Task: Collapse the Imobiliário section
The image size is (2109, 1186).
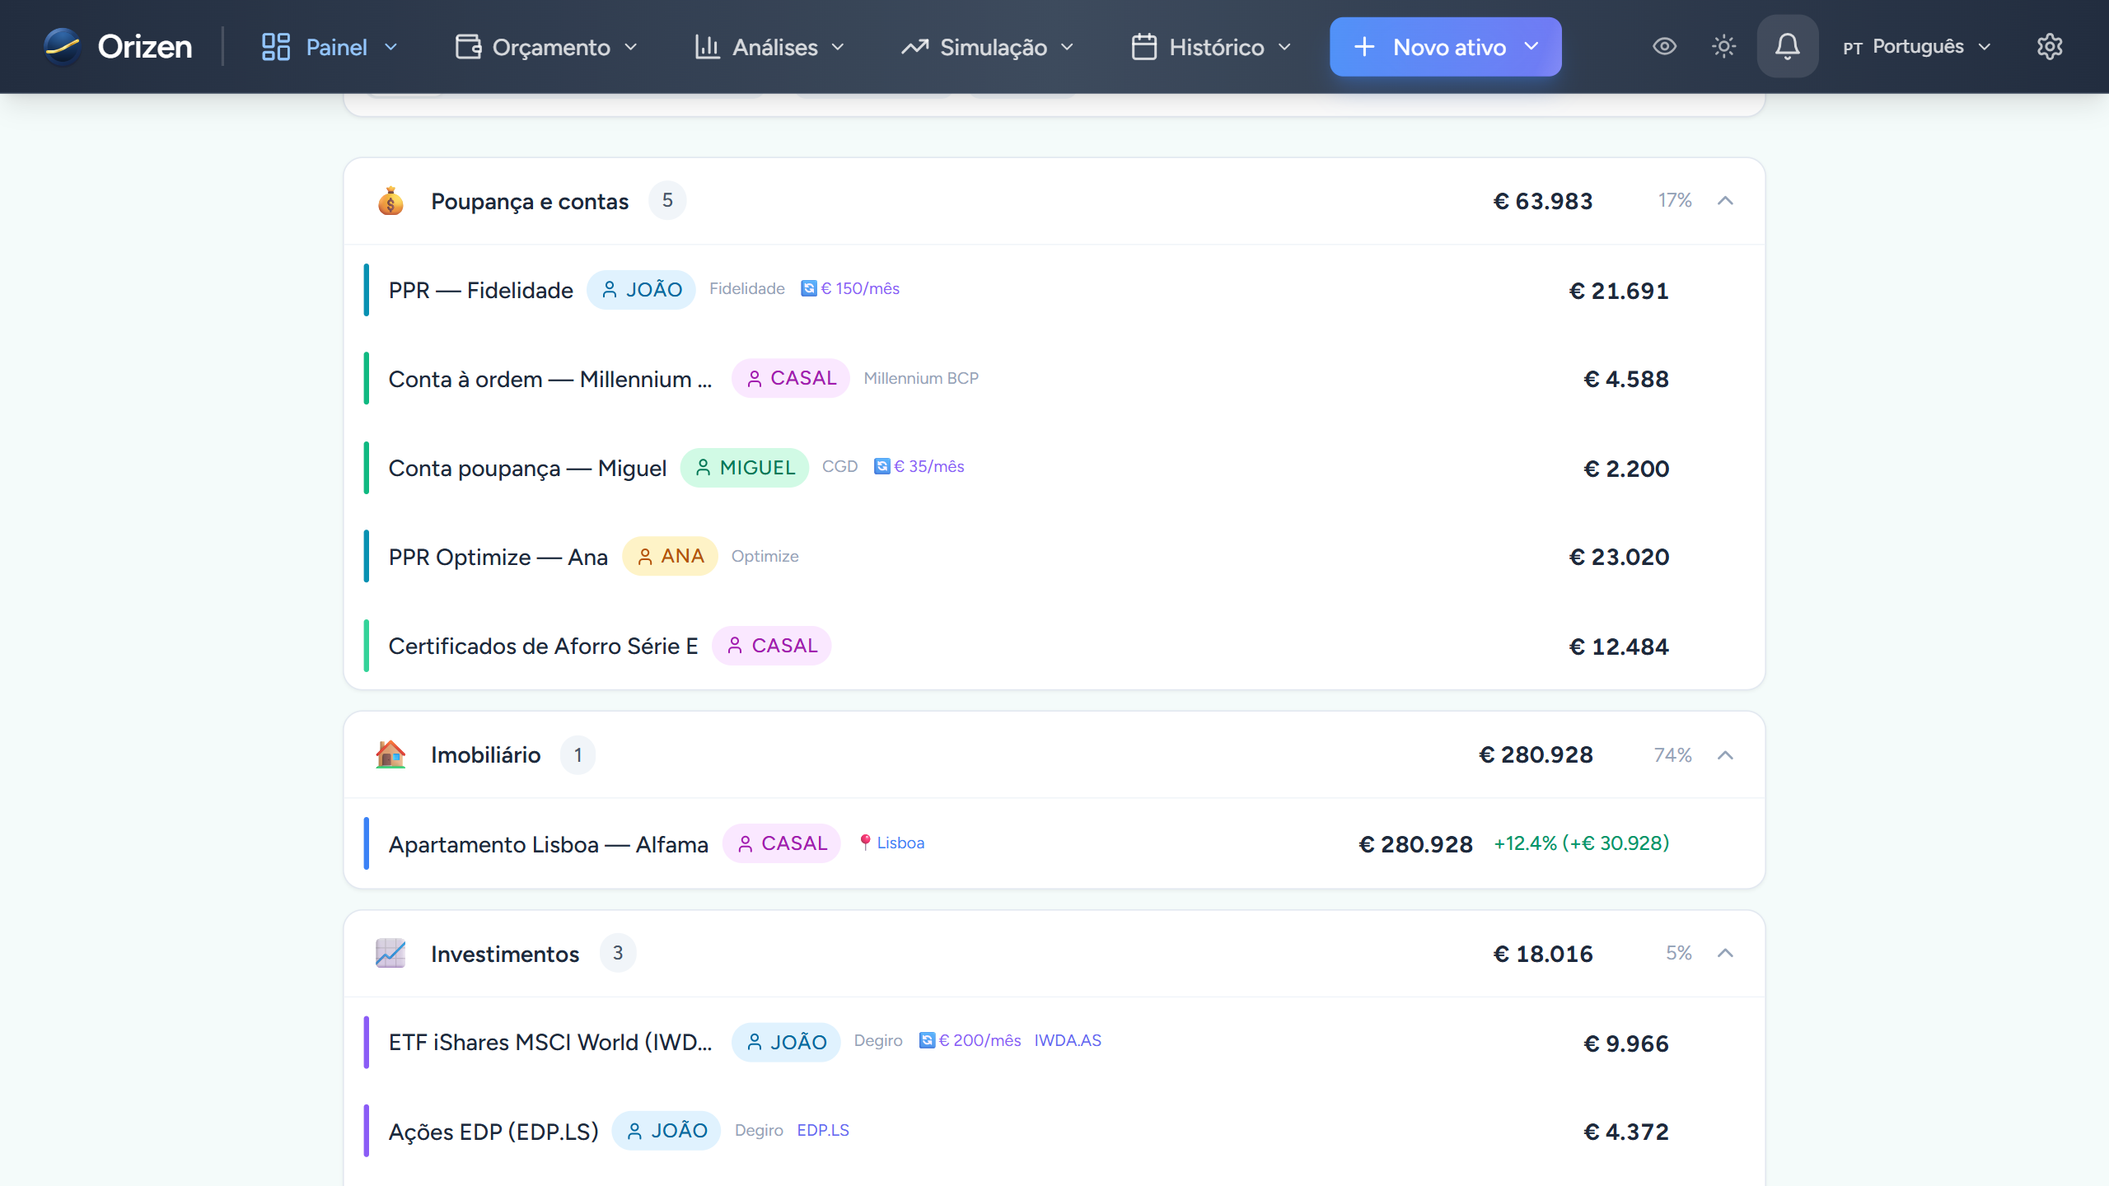Action: pos(1725,754)
